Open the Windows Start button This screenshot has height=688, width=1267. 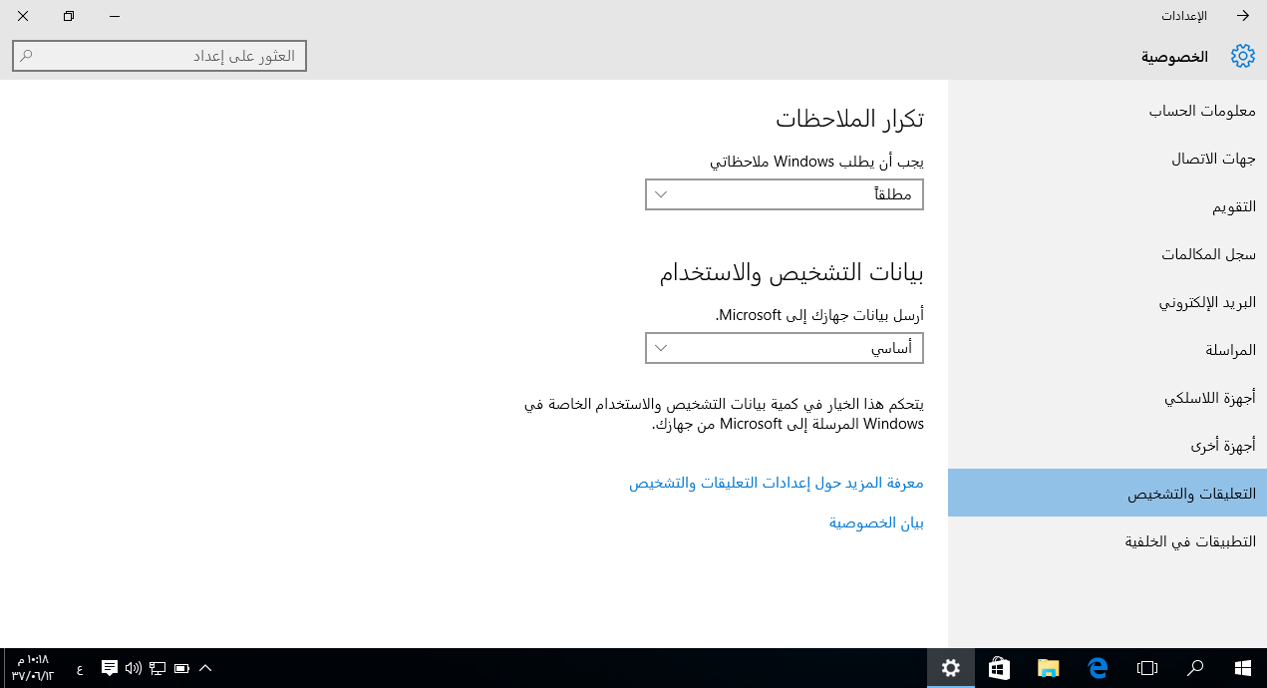1243,668
